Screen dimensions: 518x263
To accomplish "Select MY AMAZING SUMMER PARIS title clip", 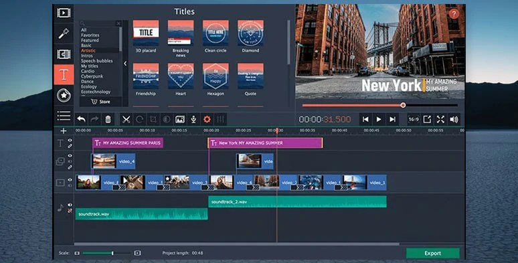I will (128, 143).
